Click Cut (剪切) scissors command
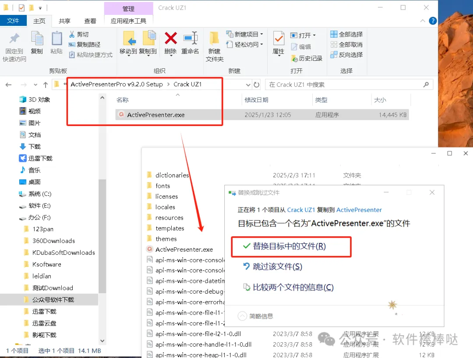 tap(79, 34)
